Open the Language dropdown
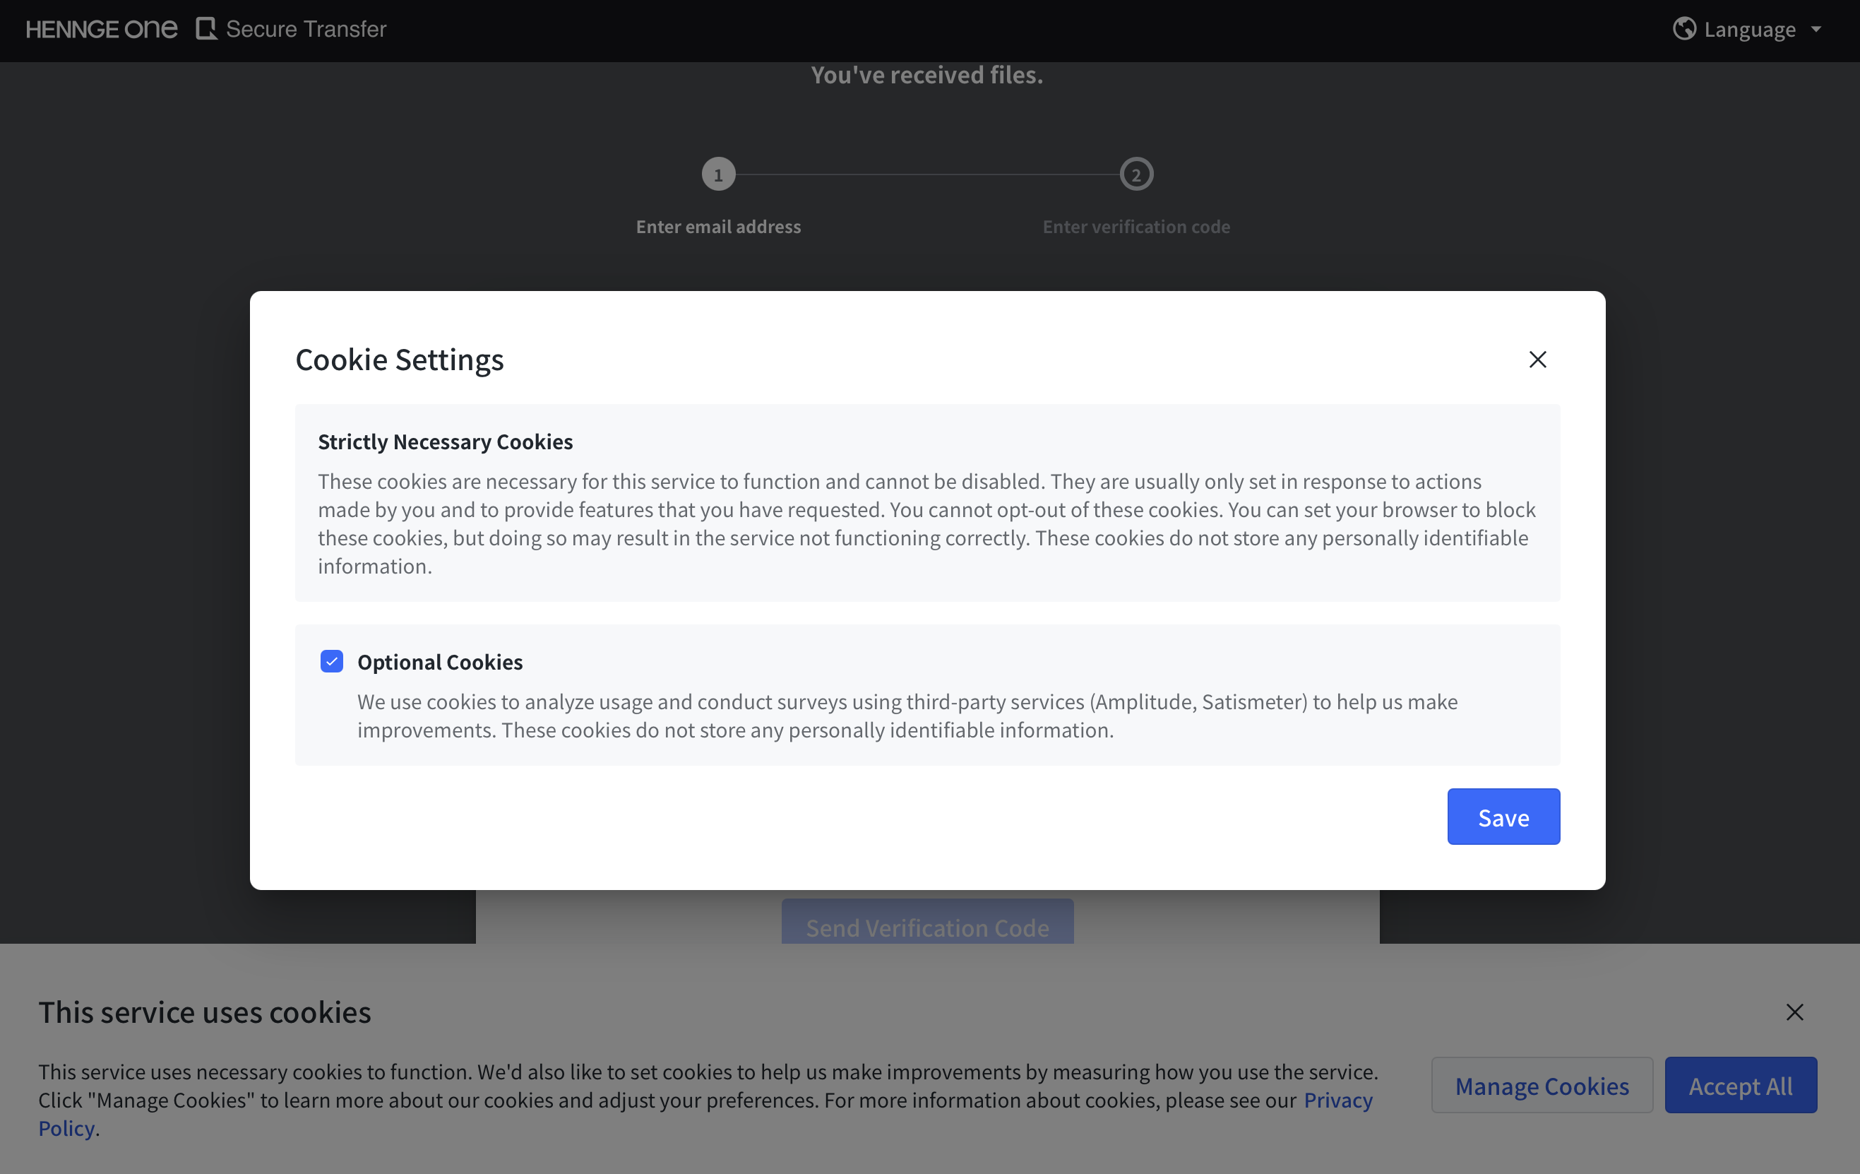 coord(1747,30)
